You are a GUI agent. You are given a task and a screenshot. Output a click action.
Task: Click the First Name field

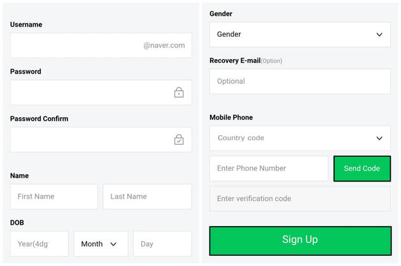coord(54,197)
